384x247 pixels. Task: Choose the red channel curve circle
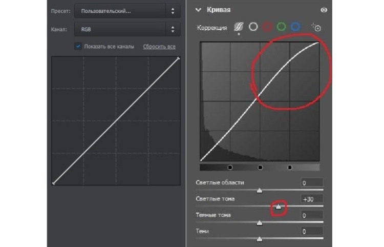pyautogui.click(x=267, y=27)
